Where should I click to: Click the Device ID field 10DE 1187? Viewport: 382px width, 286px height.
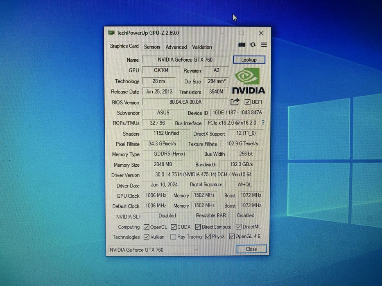click(x=237, y=113)
